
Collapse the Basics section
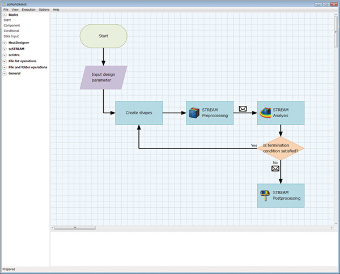pos(5,15)
